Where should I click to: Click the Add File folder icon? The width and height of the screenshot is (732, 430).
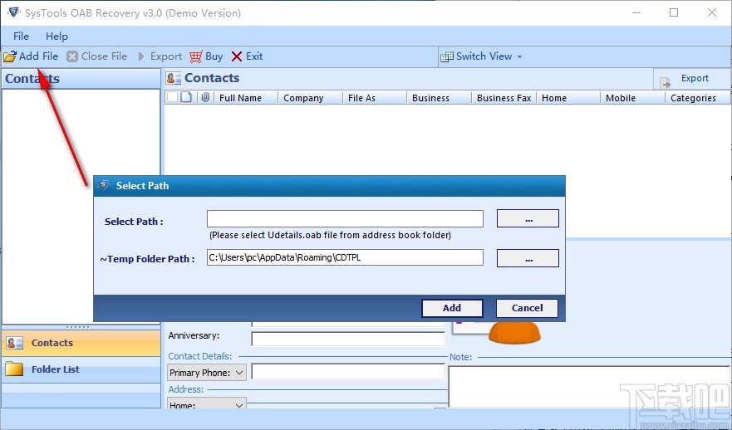10,56
